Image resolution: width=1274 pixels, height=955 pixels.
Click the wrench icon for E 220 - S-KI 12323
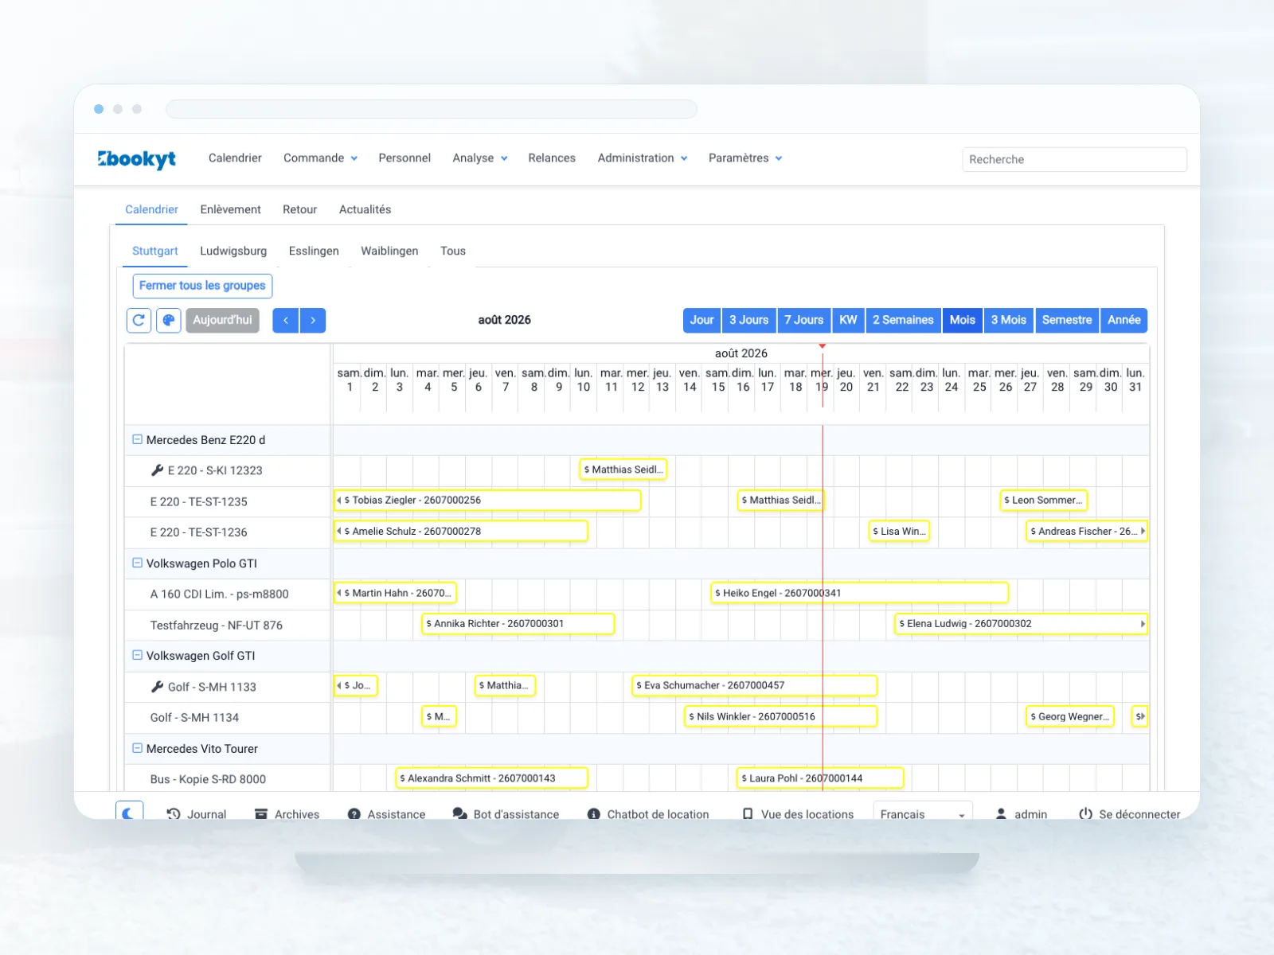click(x=157, y=470)
